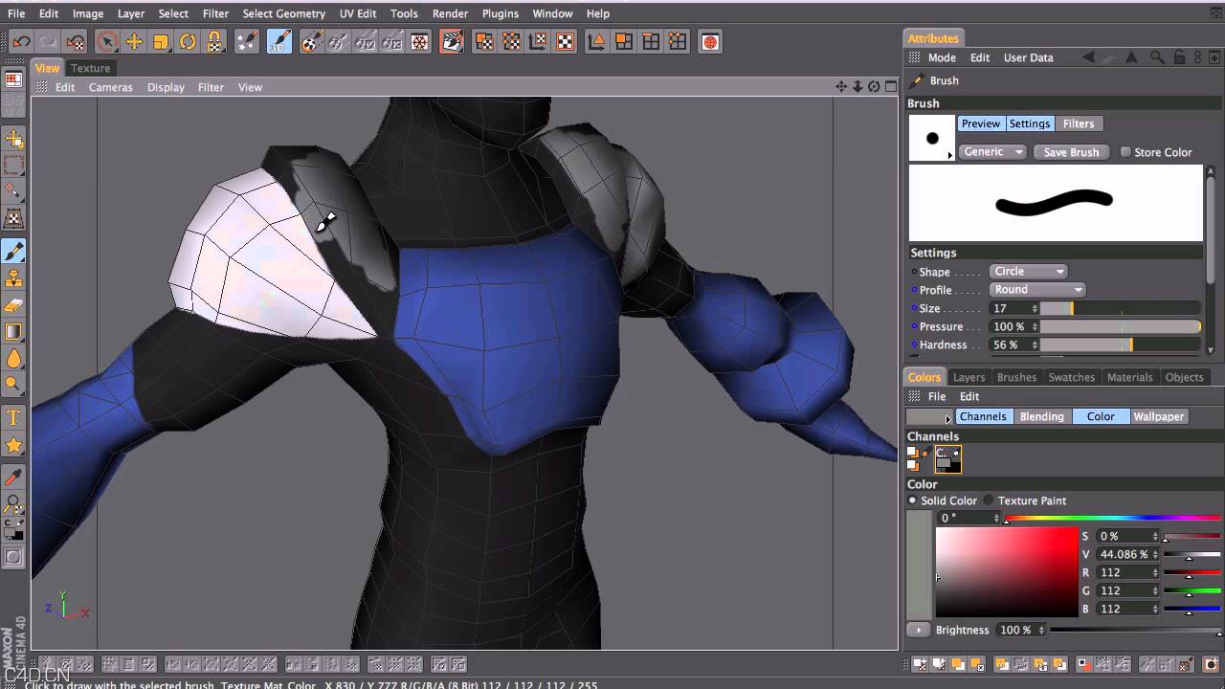The width and height of the screenshot is (1225, 689).
Task: Enable Texture Paint mode
Action: pos(989,500)
